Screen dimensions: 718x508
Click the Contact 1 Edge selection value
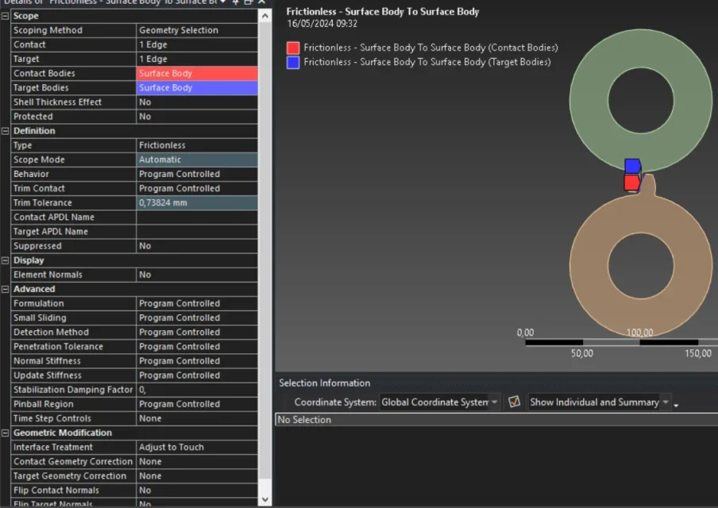tap(197, 44)
